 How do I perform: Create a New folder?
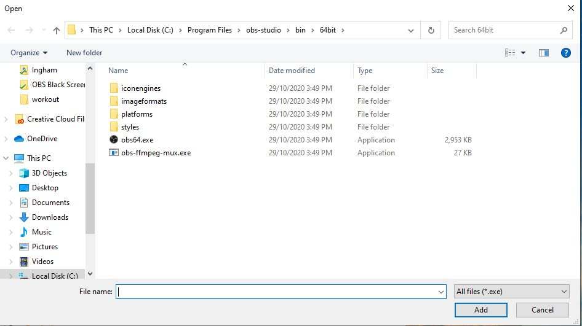(84, 53)
